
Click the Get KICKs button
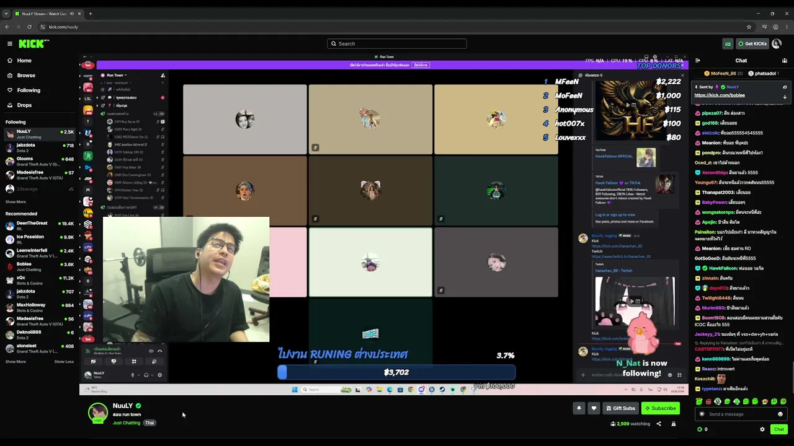(752, 43)
